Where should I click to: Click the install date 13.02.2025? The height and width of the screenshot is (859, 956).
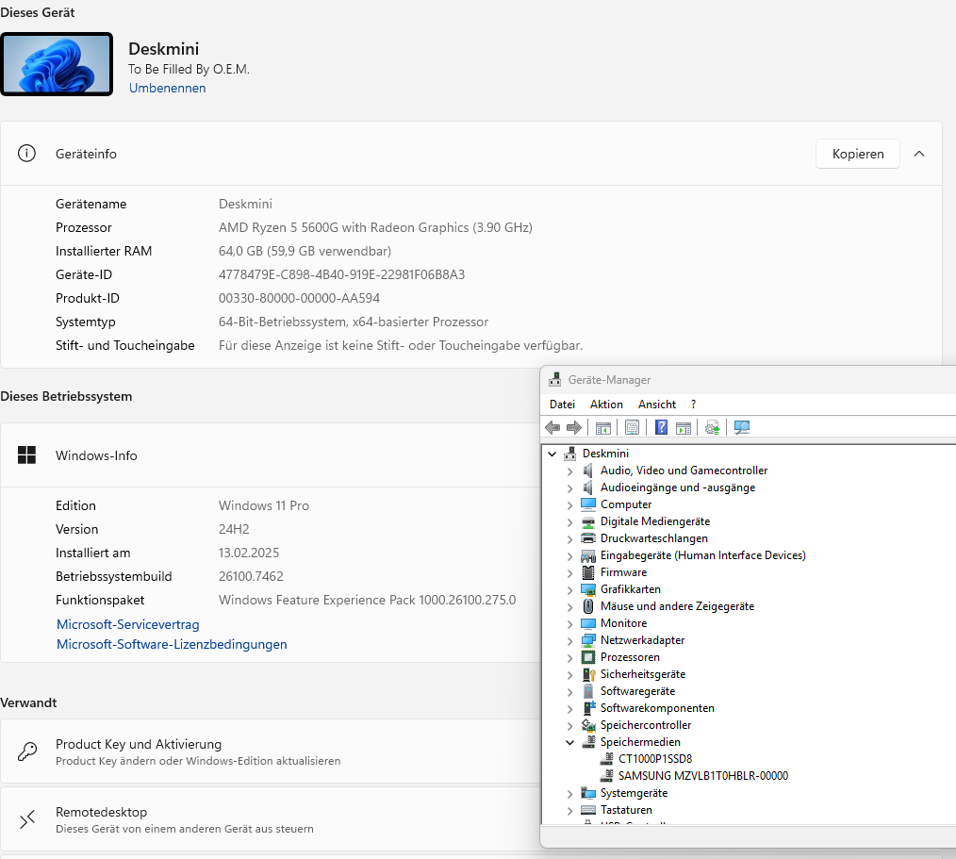click(x=249, y=553)
